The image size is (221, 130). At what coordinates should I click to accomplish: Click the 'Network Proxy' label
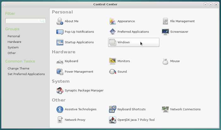click(x=75, y=120)
